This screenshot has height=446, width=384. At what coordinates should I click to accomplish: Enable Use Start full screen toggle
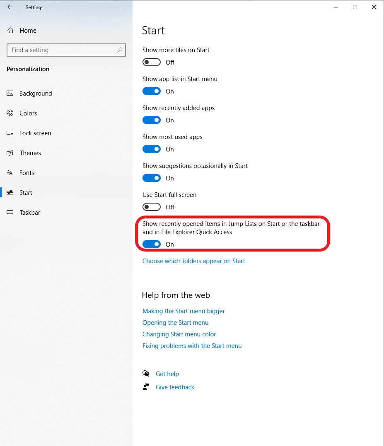click(x=152, y=207)
